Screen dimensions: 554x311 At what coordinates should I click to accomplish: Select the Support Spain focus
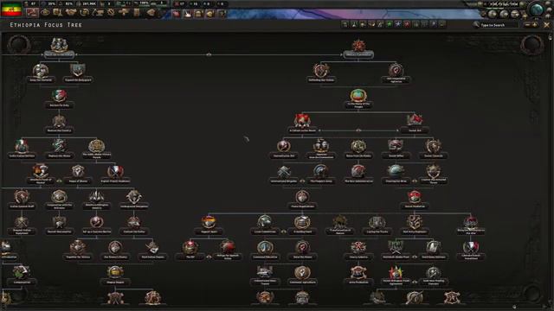(209, 225)
